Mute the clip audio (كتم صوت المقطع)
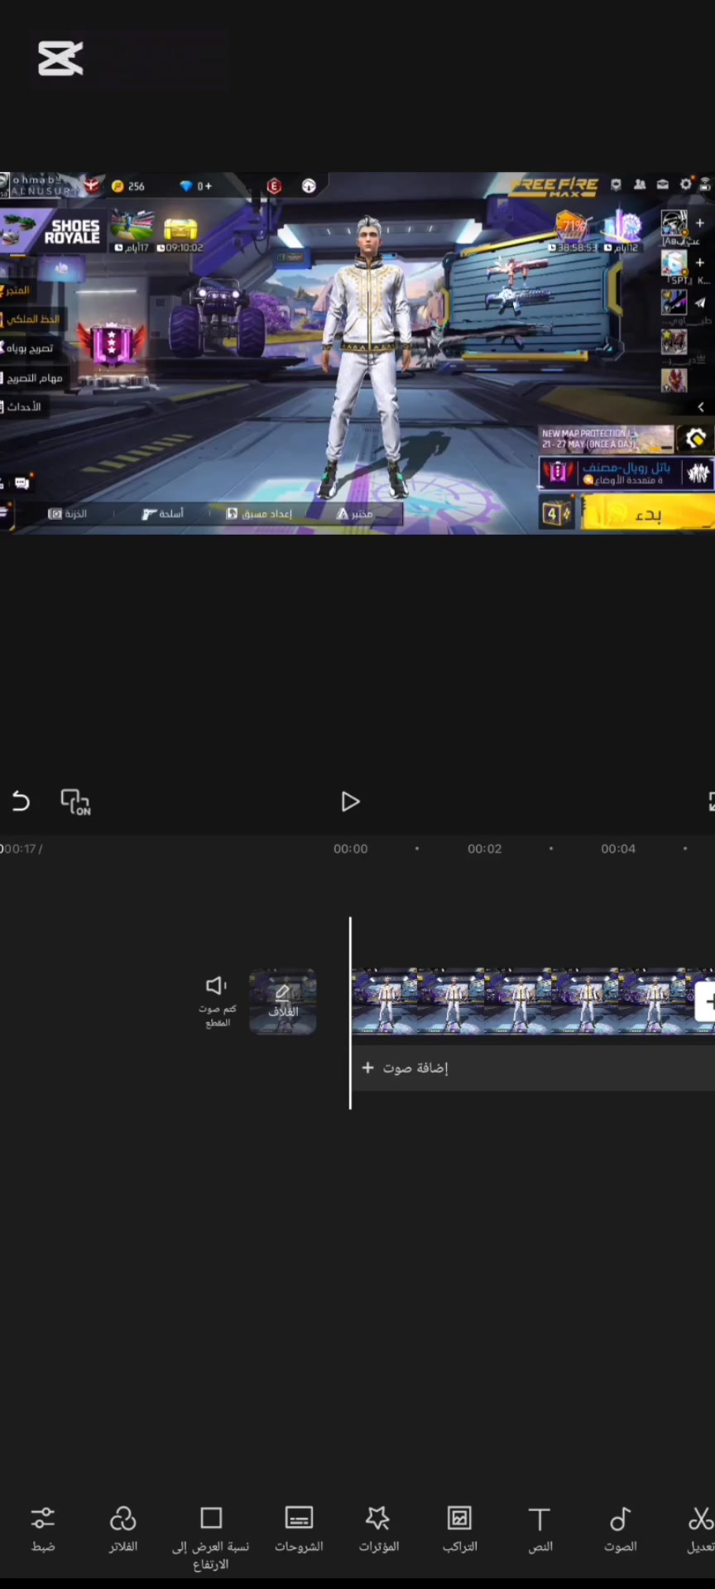 217,1001
